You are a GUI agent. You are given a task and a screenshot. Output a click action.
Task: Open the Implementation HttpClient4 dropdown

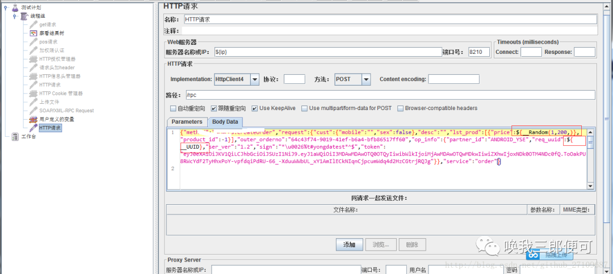point(255,79)
